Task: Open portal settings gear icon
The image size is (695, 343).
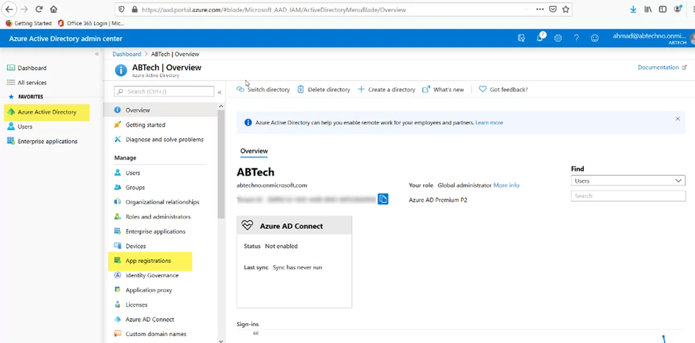Action: (x=558, y=38)
